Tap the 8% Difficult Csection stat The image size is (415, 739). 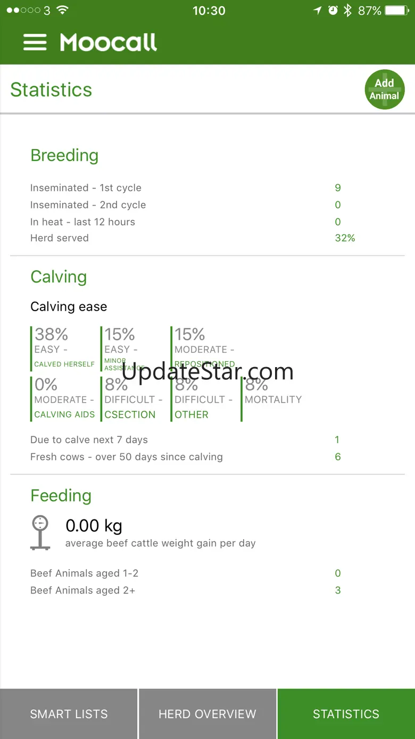133,399
